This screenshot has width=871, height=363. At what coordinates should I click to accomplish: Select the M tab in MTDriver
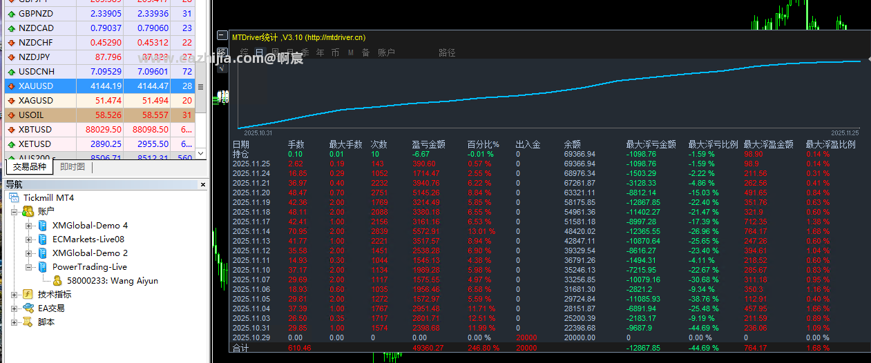pyautogui.click(x=351, y=52)
